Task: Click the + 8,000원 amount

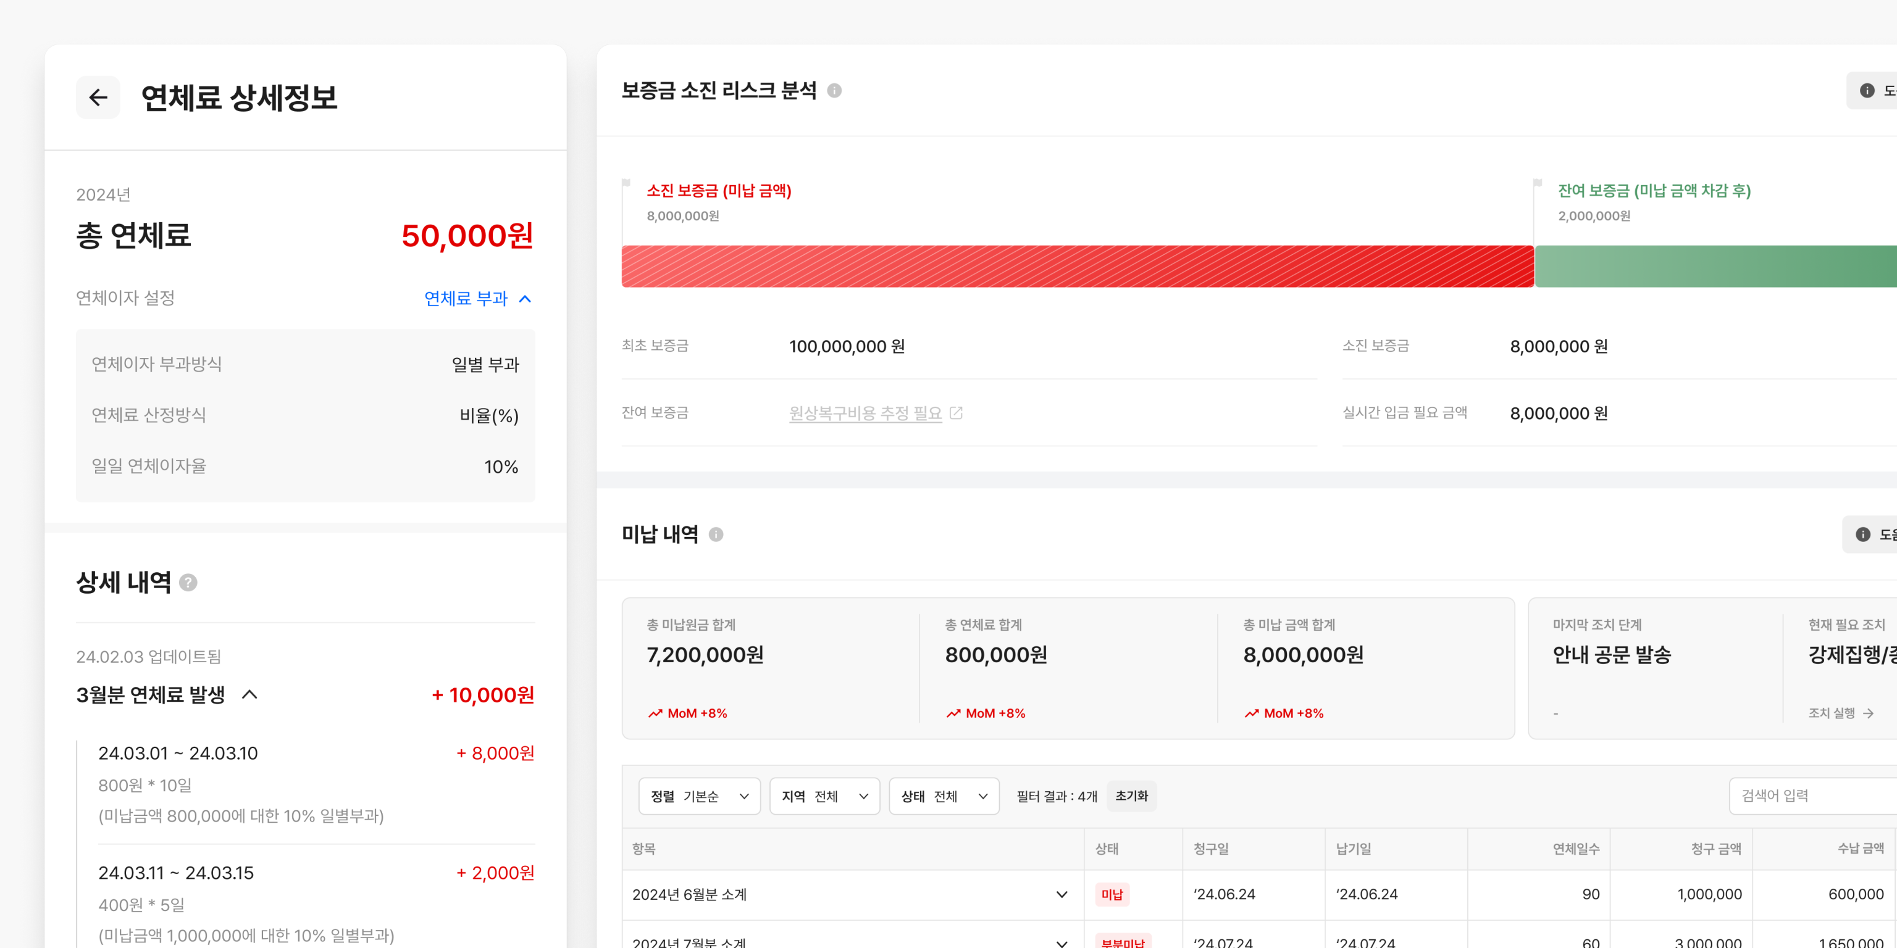Action: (495, 753)
